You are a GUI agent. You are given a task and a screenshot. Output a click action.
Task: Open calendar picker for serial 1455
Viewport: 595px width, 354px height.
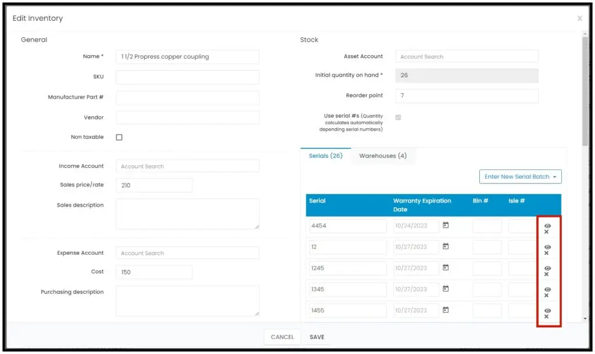click(x=446, y=310)
